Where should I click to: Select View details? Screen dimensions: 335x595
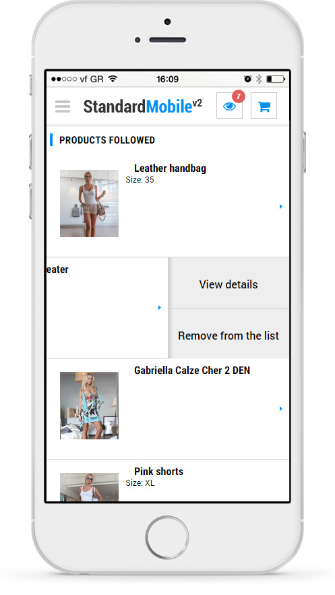tap(229, 283)
